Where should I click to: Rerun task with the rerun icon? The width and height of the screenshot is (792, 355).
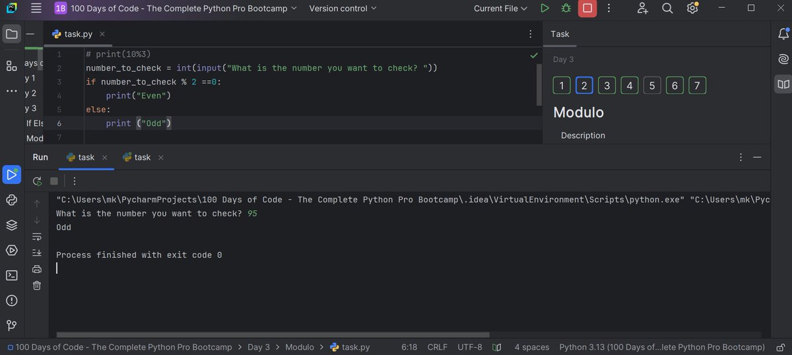click(37, 181)
